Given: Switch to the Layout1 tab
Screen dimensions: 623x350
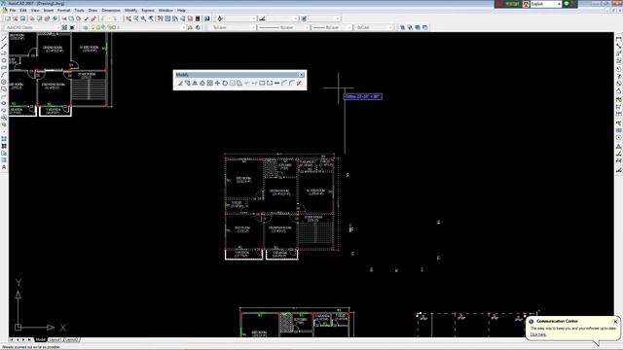Looking at the screenshot, I should pyautogui.click(x=55, y=339).
